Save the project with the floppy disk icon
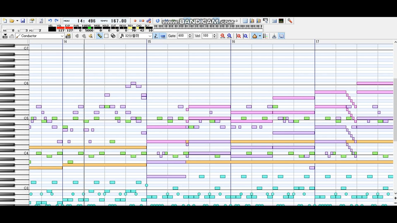 pyautogui.click(x=23, y=21)
